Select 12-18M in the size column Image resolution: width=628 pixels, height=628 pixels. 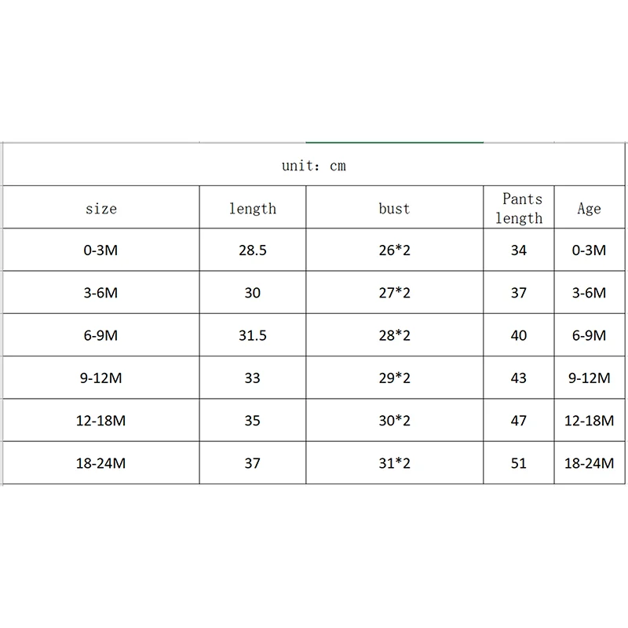101,421
